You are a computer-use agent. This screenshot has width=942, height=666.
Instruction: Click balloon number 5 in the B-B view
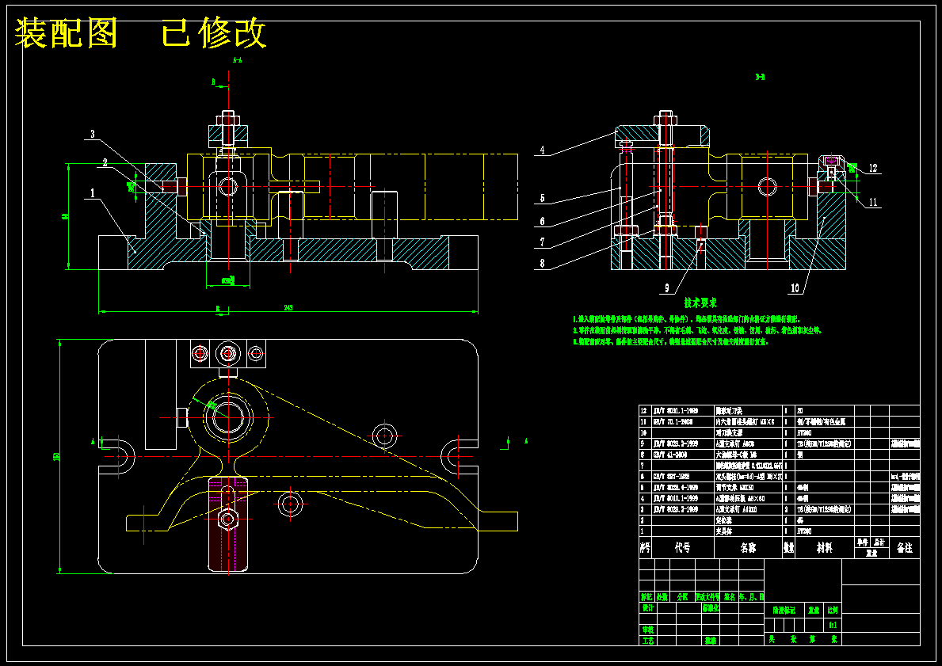[542, 198]
